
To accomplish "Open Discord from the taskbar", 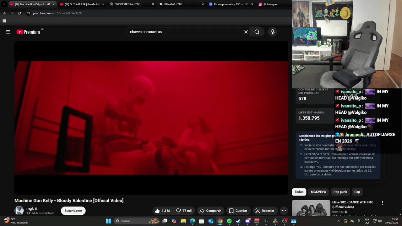I will (x=248, y=221).
